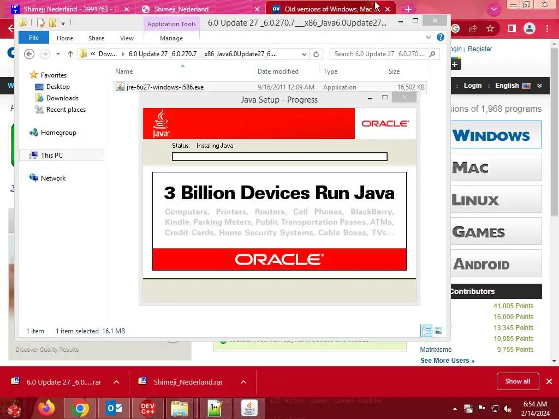Open Chrome three-dot menu
The width and height of the screenshot is (559, 419).
point(547,28)
